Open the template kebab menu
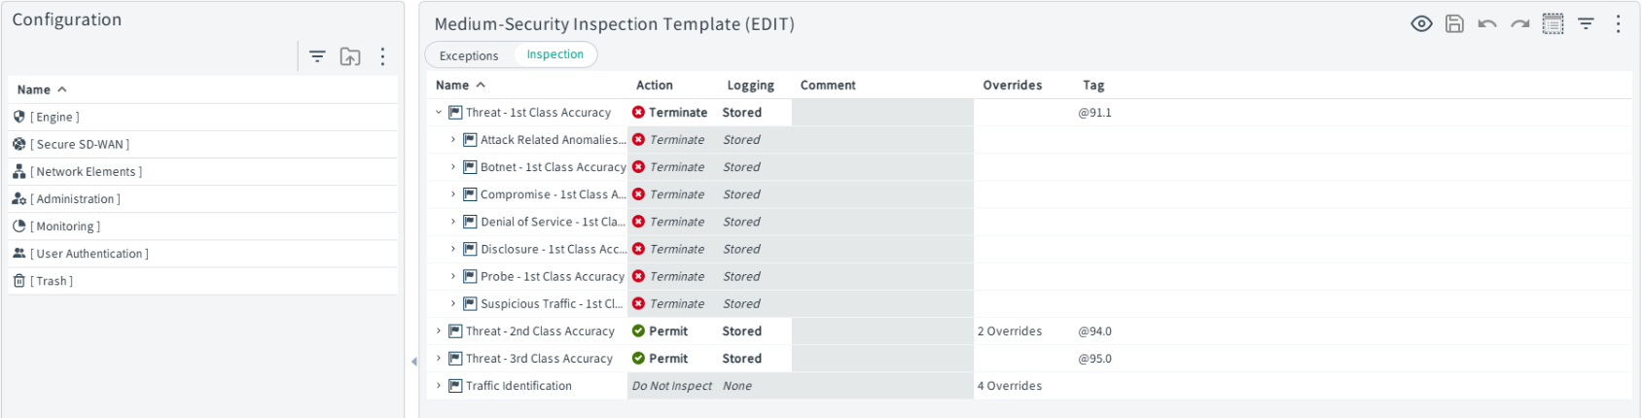Viewport: 1642px width, 418px height. [x=1619, y=24]
